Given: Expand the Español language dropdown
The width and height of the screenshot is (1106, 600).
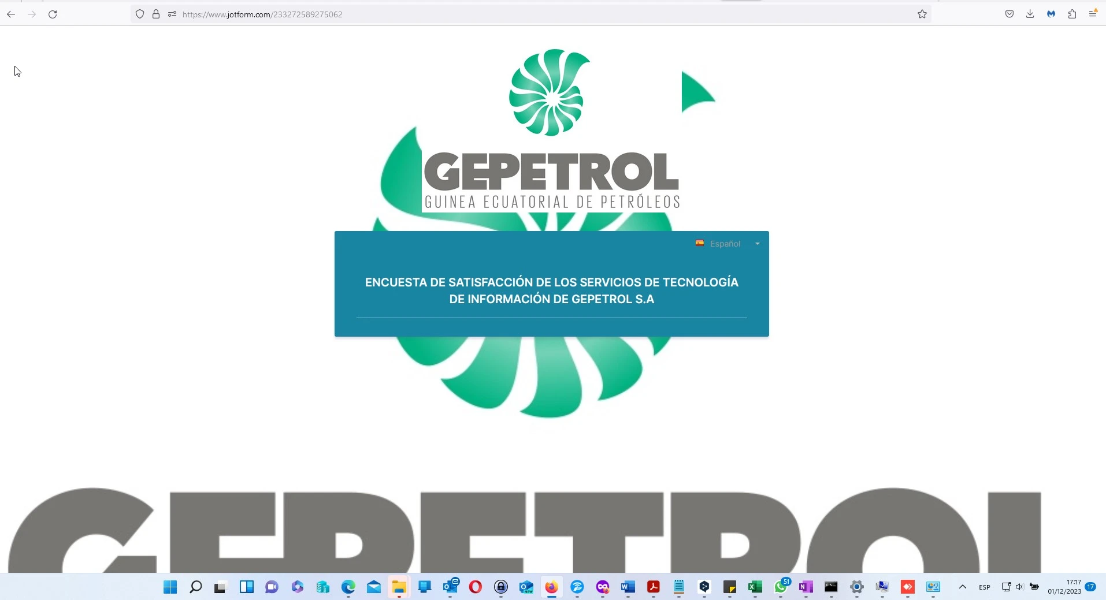Looking at the screenshot, I should (x=756, y=243).
